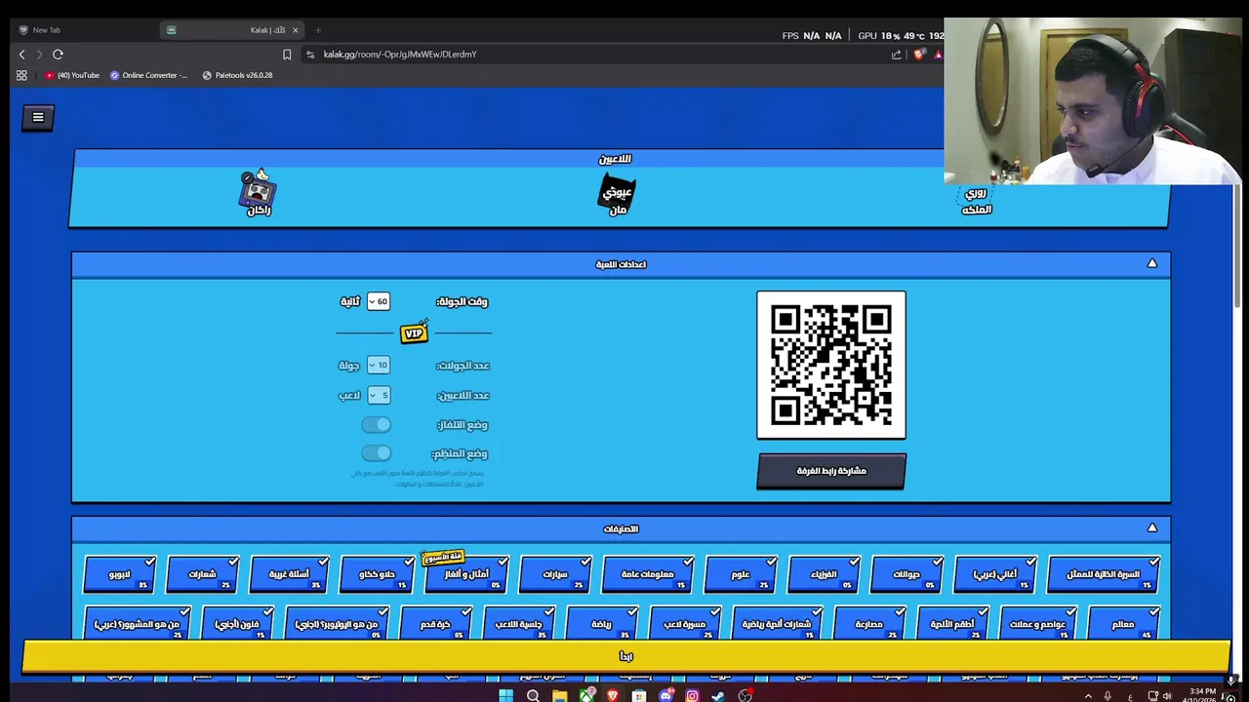
Task: Open the YouTube bookmark
Action: point(72,75)
